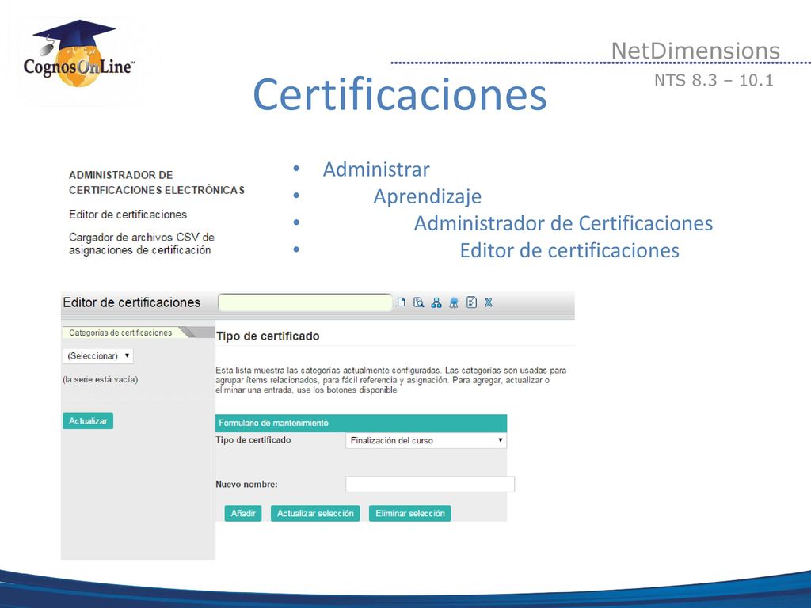Click the 'Certificaciones' slide title

[400, 94]
